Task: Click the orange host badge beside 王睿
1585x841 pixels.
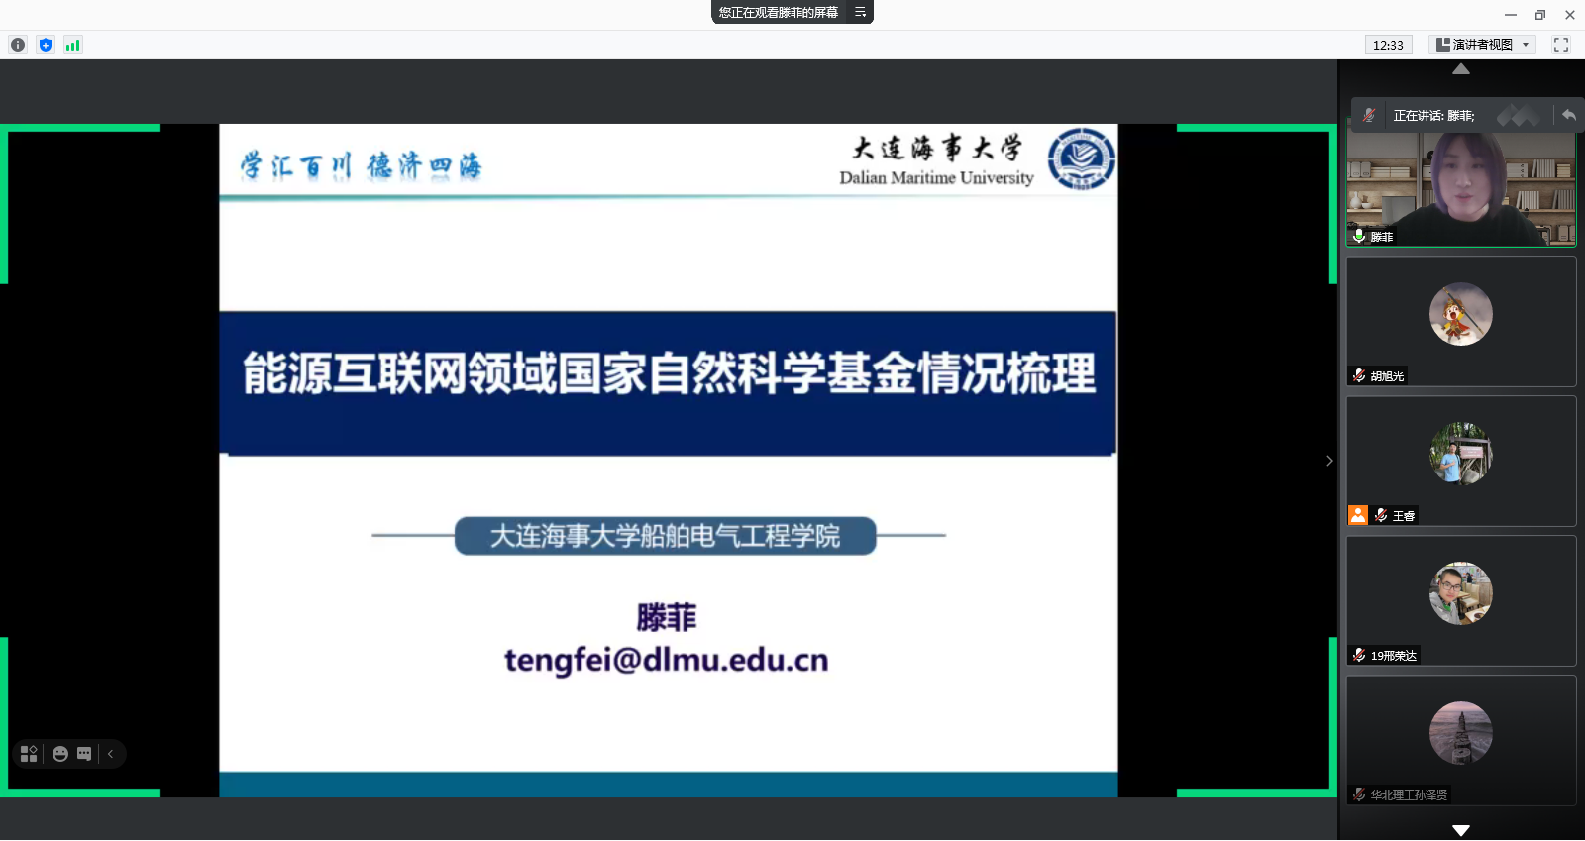Action: (x=1358, y=515)
